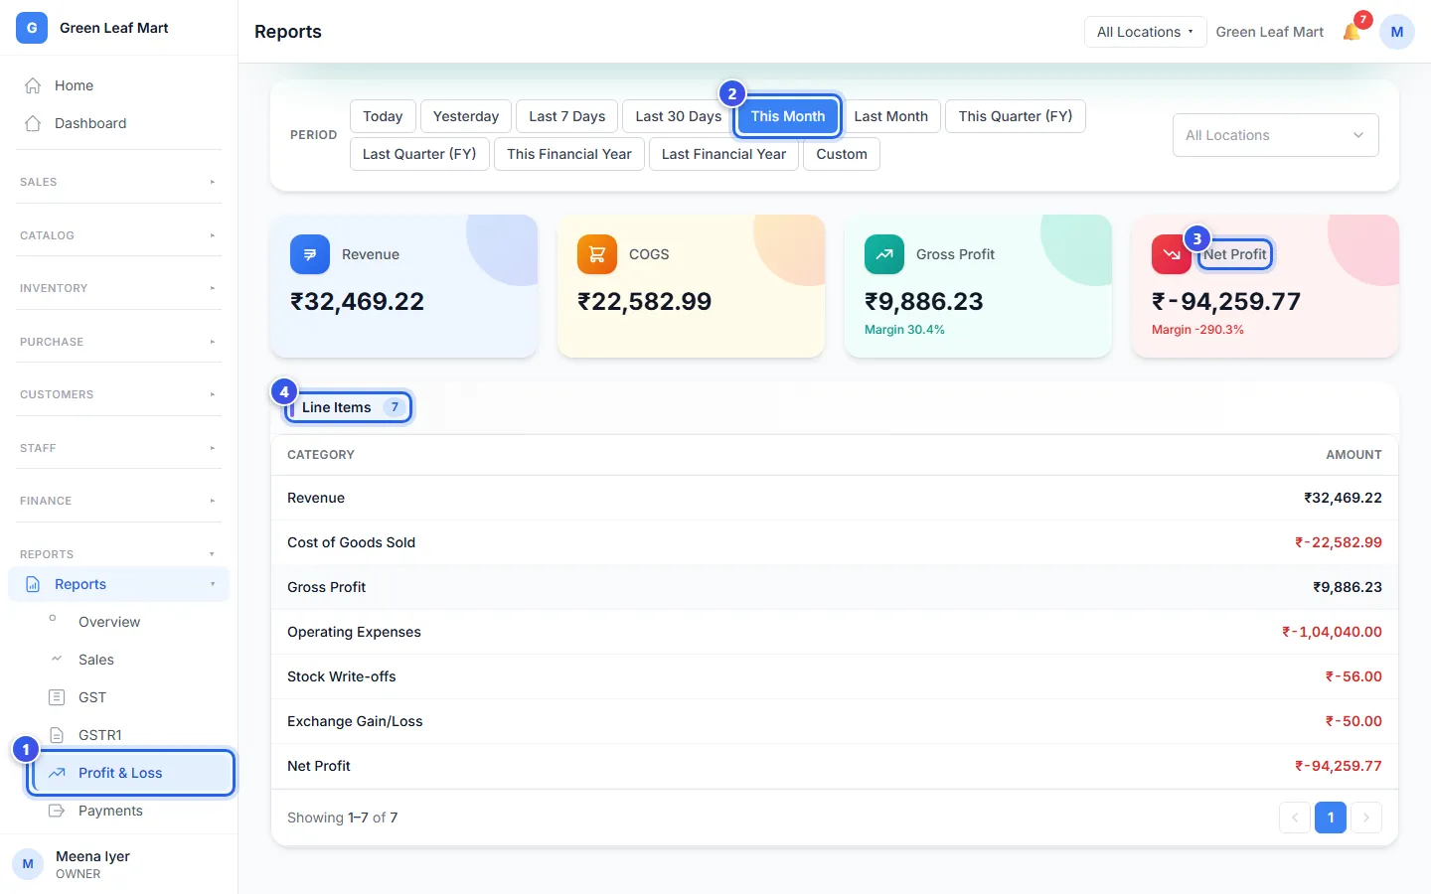Click the Net Profit trend-down icon

coord(1172,254)
